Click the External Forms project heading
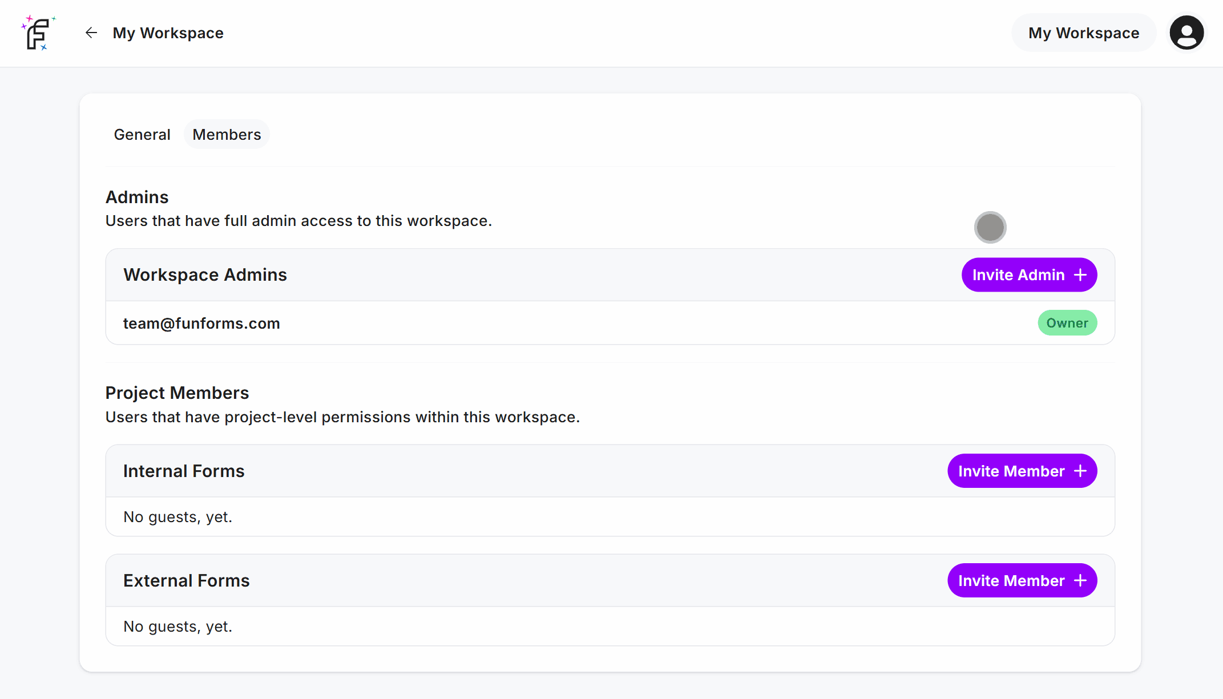This screenshot has height=699, width=1223. [x=187, y=581]
